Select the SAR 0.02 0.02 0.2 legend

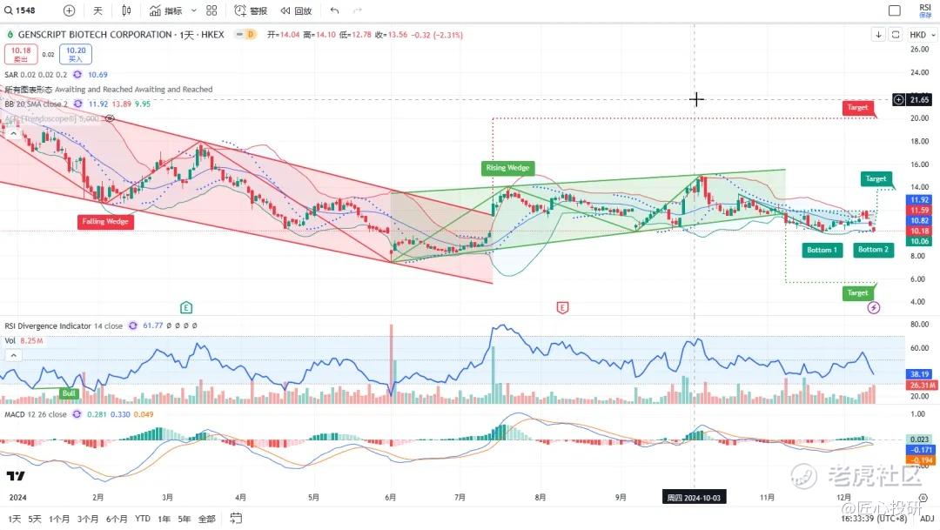pos(36,74)
